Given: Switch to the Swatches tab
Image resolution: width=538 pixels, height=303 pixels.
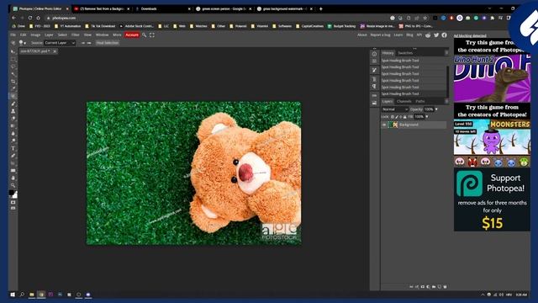Looking at the screenshot, I should coord(405,53).
